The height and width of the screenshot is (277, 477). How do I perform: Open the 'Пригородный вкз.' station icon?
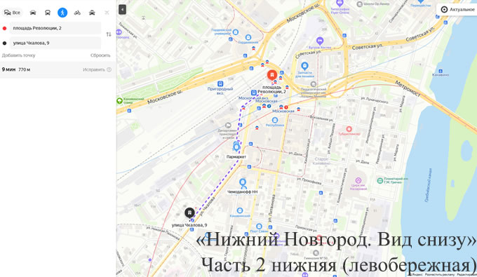pos(220,84)
